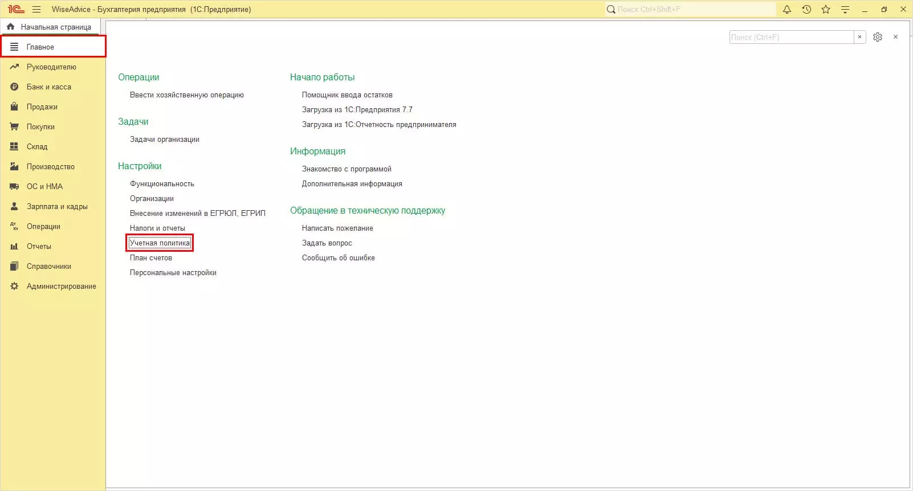Open Налоги и отчеты link
The width and height of the screenshot is (913, 491).
[x=157, y=228]
